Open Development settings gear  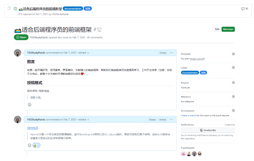coord(233,111)
